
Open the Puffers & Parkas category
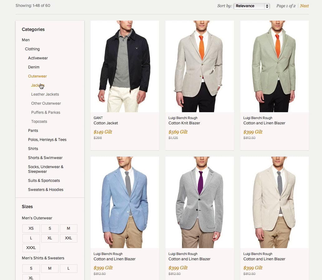pos(46,112)
